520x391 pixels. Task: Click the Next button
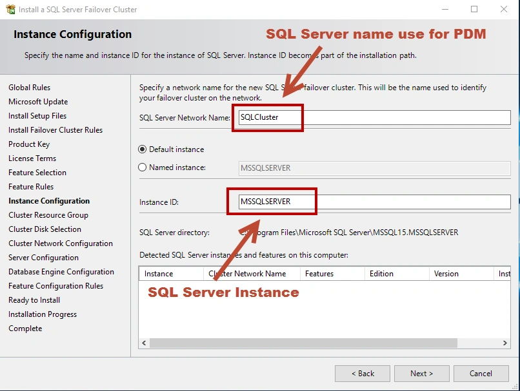pos(421,374)
